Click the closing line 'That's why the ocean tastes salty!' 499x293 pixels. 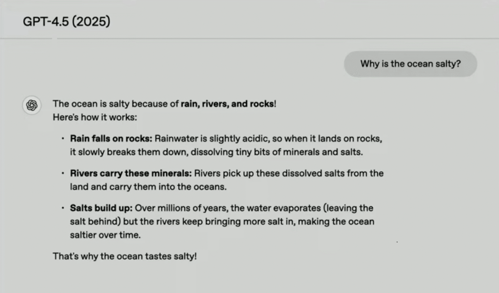[x=125, y=256]
